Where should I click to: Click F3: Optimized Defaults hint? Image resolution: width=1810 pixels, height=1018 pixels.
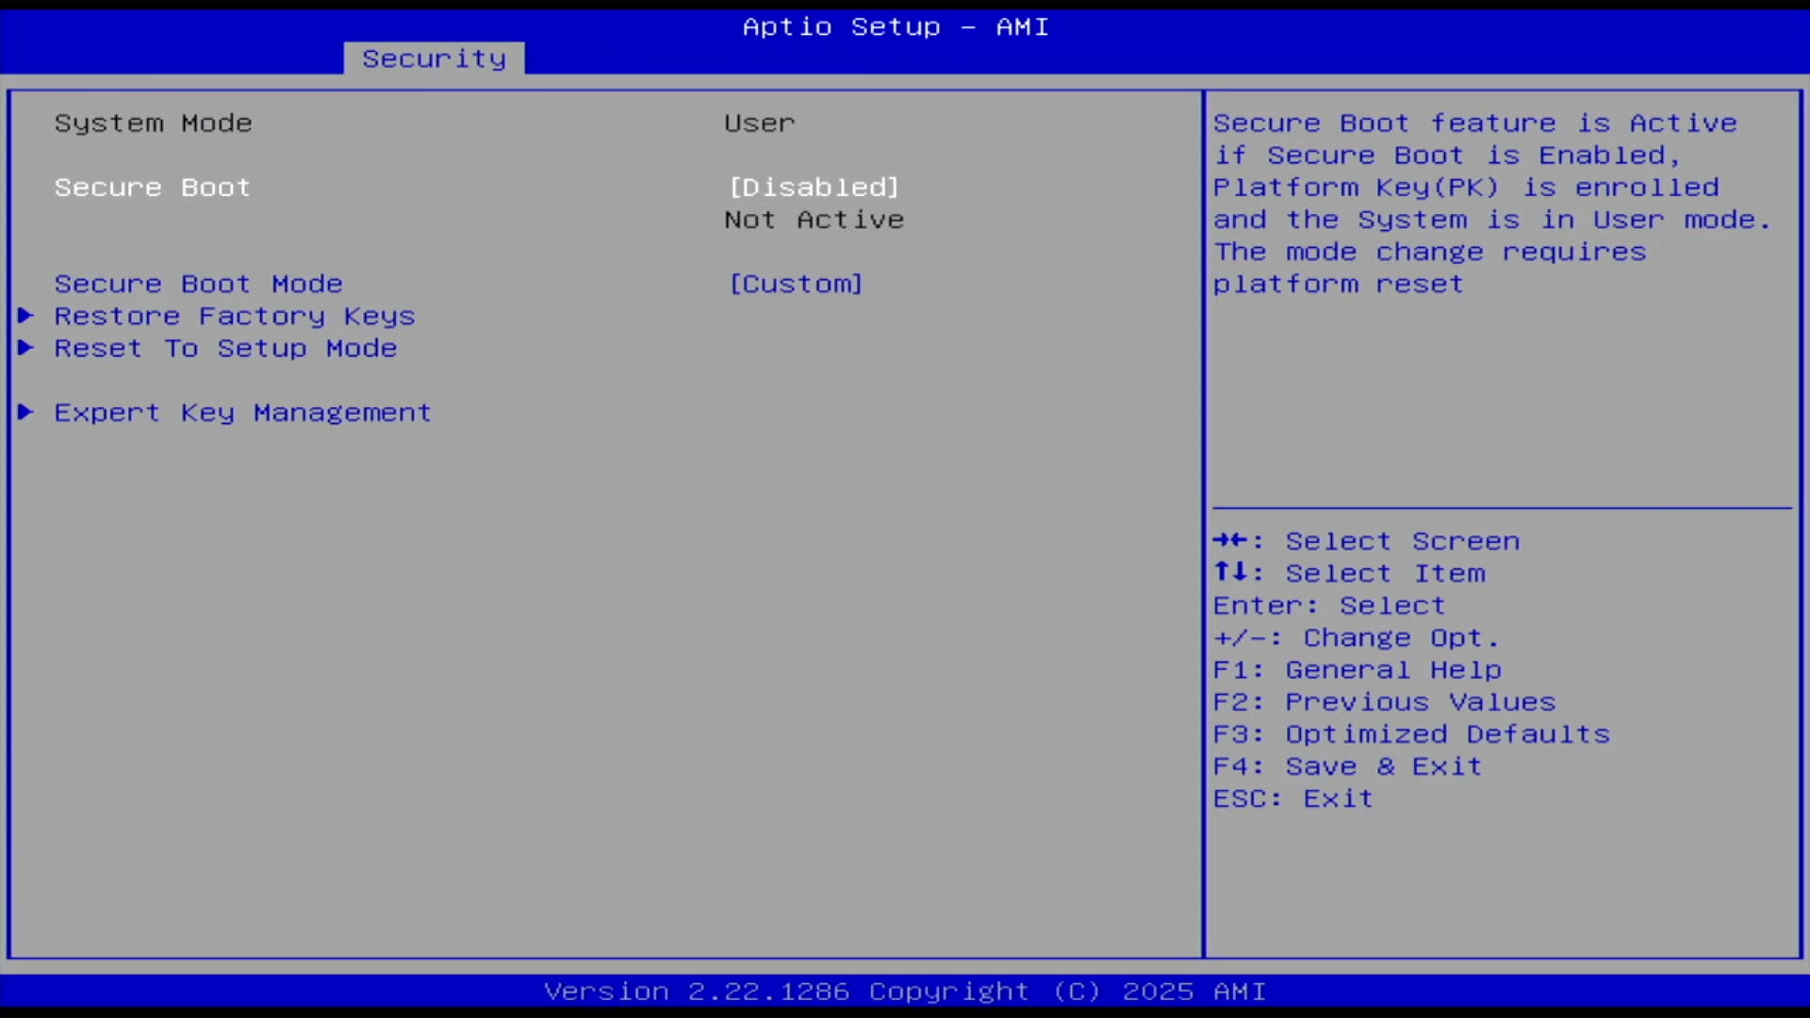click(x=1411, y=734)
